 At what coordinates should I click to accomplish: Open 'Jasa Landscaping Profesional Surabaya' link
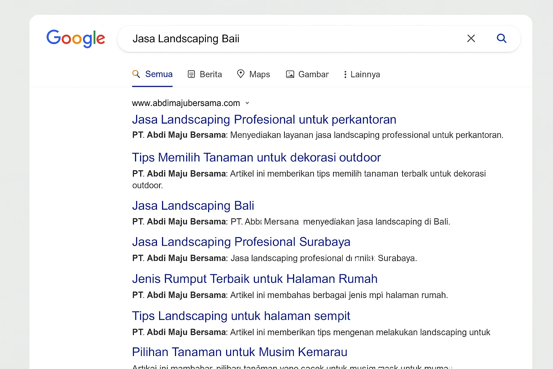coord(241,242)
